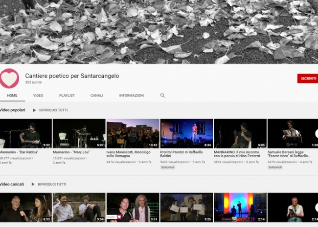Open the channel search magnifier icon
Image resolution: width=318 pixels, height=227 pixels.
[x=163, y=96]
